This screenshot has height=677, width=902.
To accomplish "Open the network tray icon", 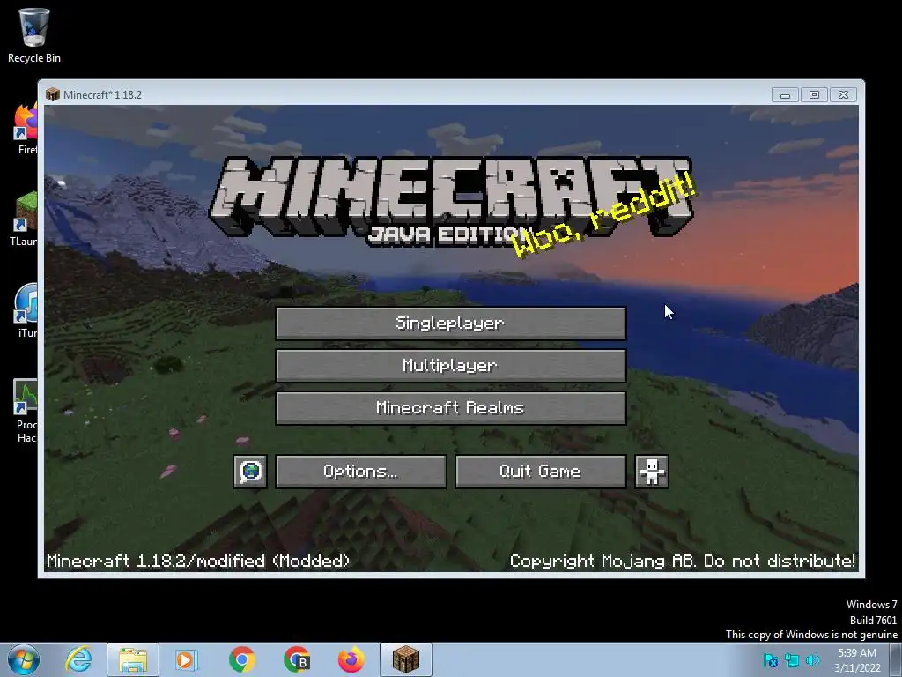I will pos(792,660).
